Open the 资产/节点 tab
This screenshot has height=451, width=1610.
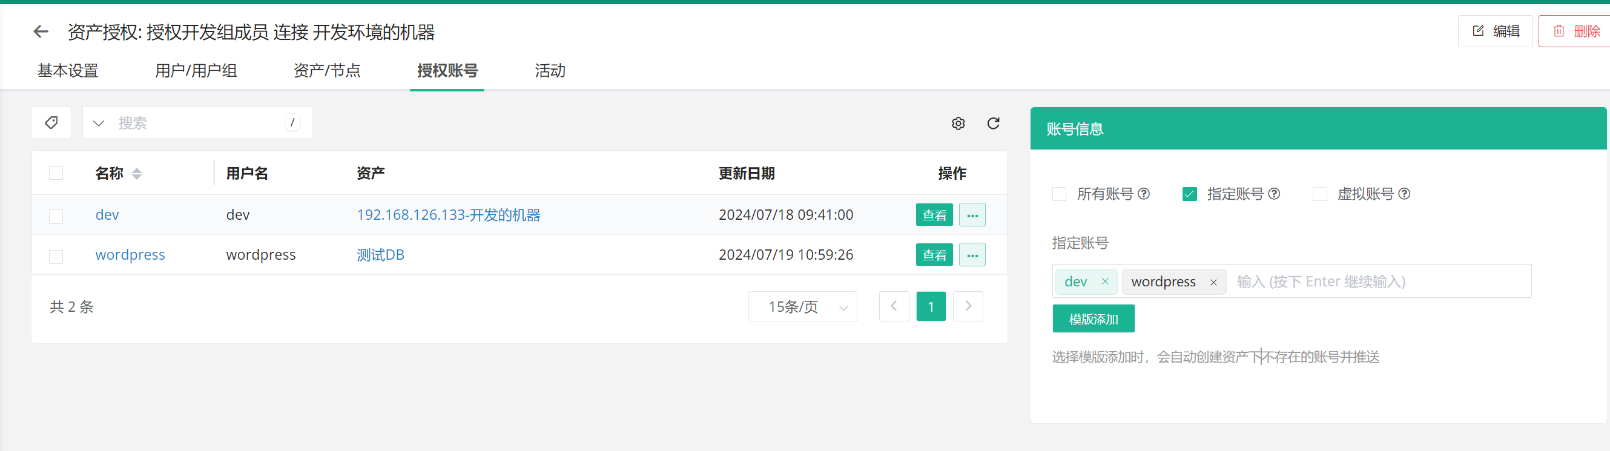tap(327, 71)
